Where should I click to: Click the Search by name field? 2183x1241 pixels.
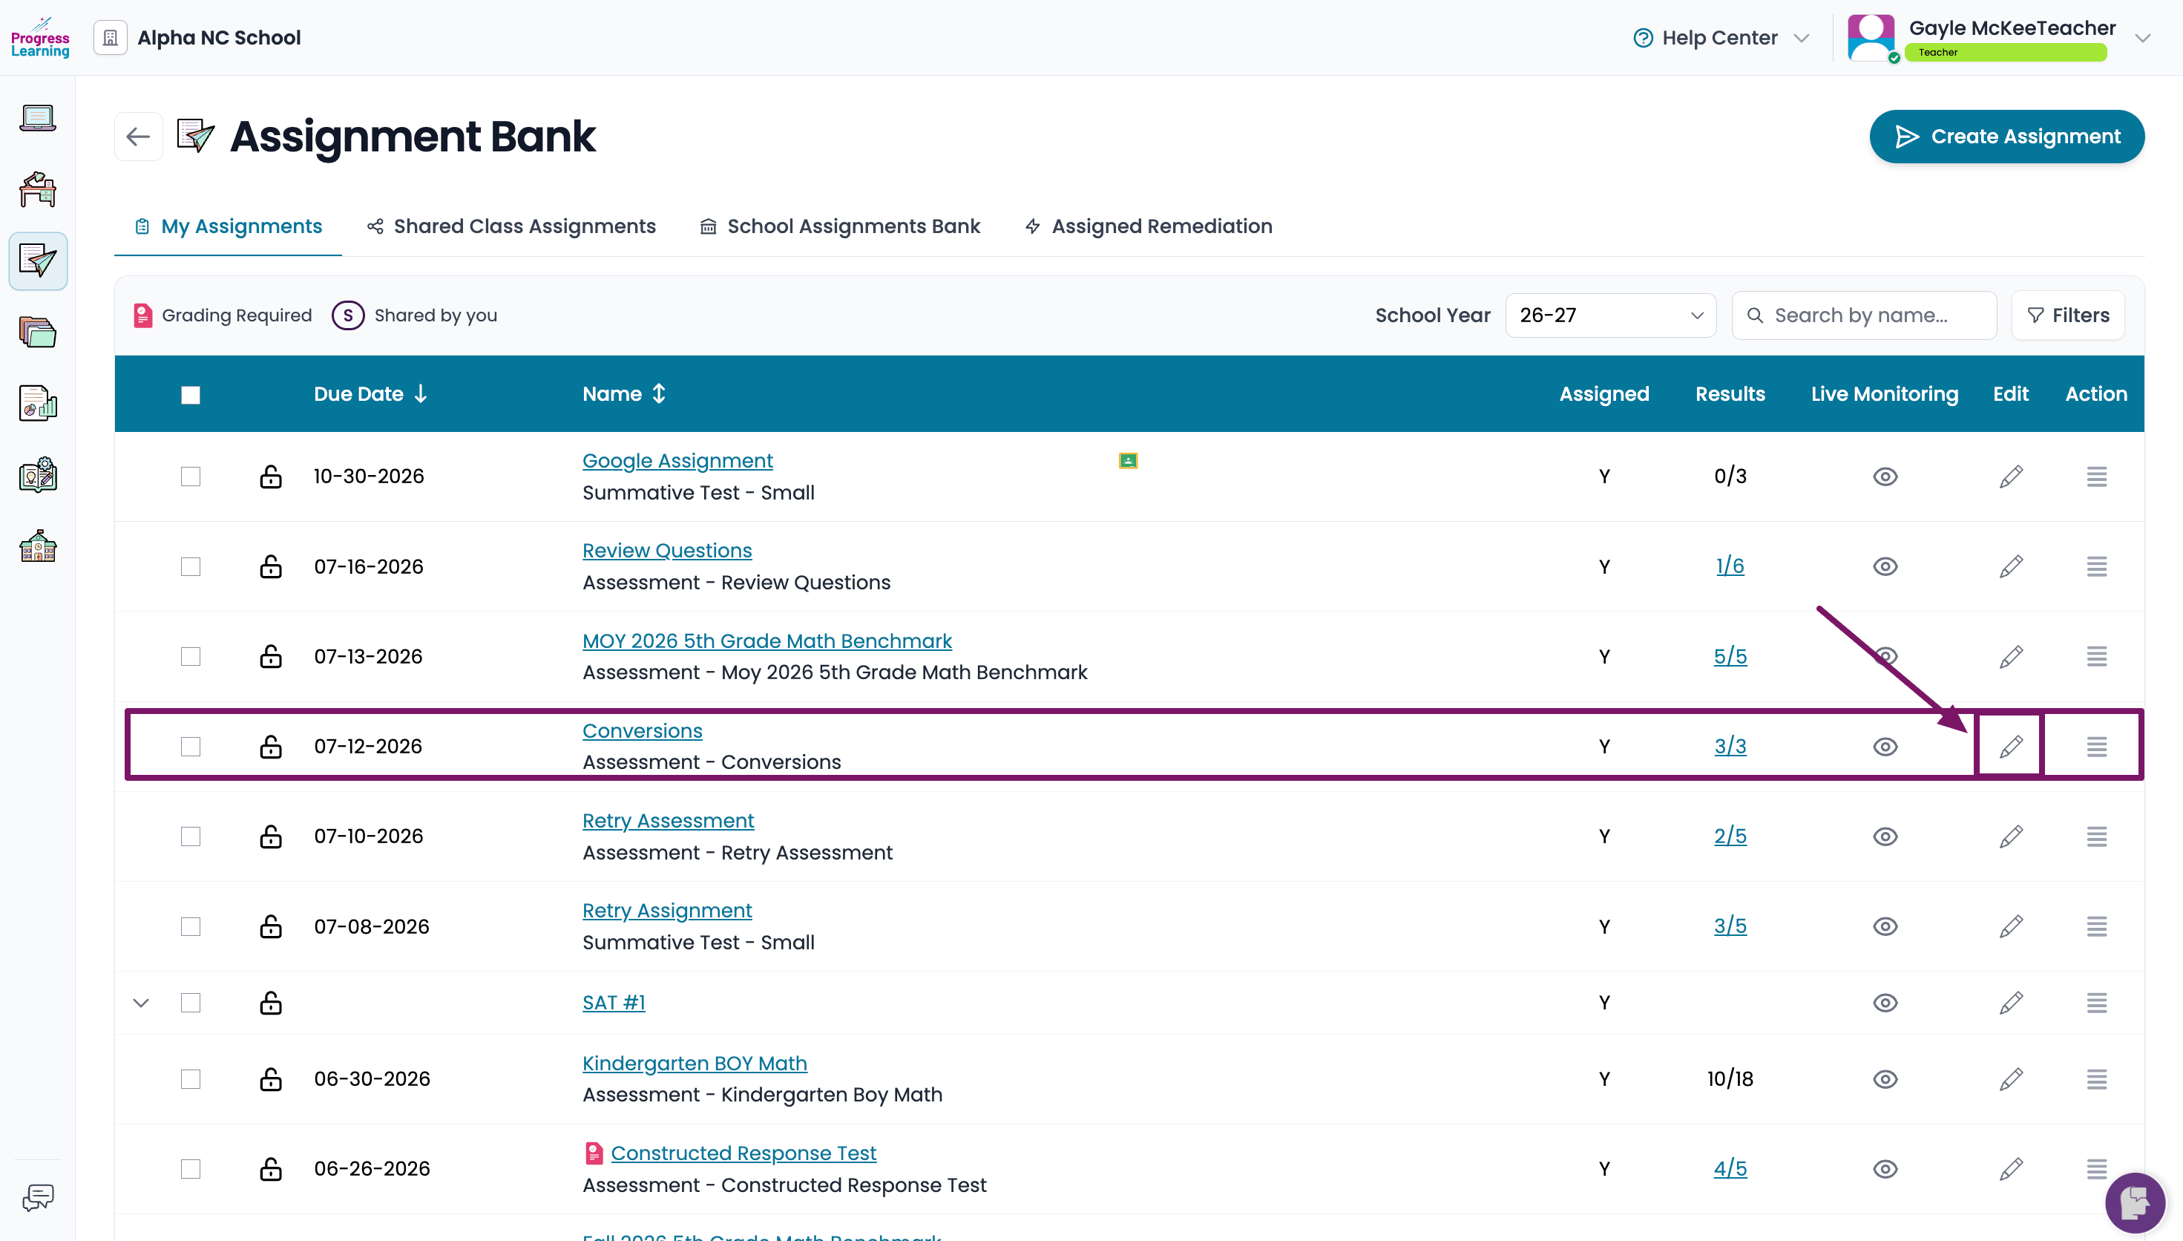pos(1865,315)
